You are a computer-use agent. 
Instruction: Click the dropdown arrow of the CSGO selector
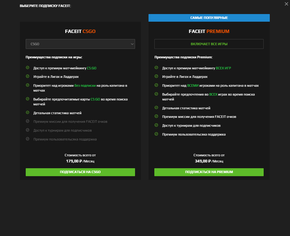(x=132, y=44)
